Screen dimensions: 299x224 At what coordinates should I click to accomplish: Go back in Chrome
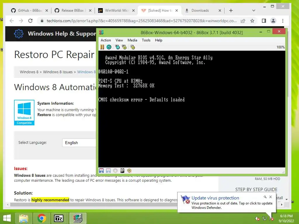(12, 21)
